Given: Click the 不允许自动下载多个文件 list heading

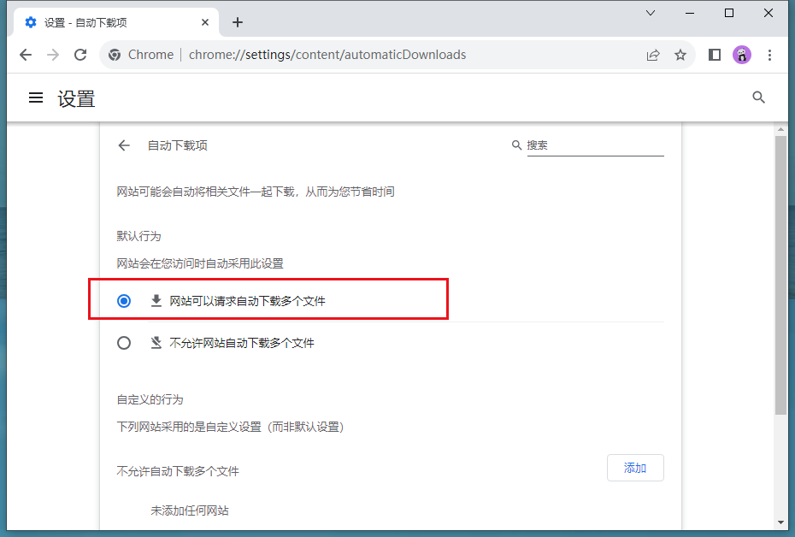Looking at the screenshot, I should click(x=178, y=471).
